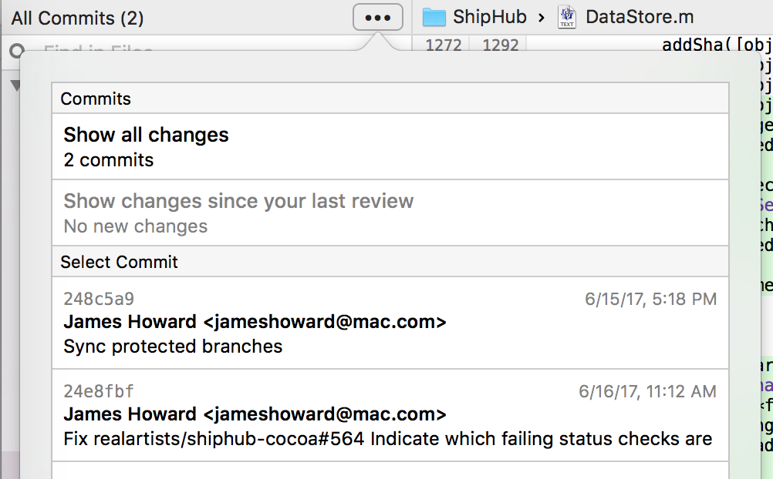Screen dimensions: 773x479
Task: Click new line number 1292
Action: coord(501,45)
